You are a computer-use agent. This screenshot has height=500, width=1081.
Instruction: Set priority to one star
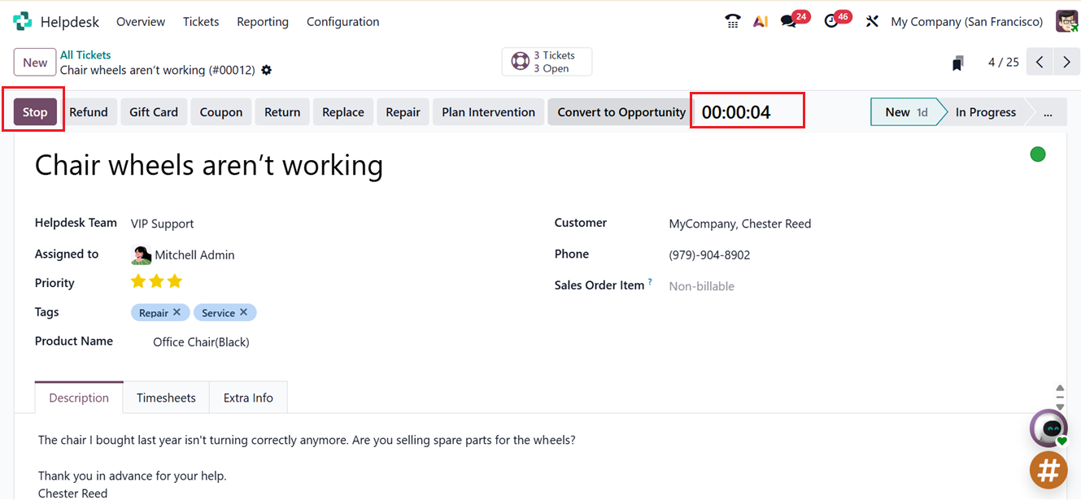[138, 282]
